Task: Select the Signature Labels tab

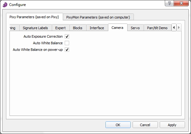Action: coord(35,28)
